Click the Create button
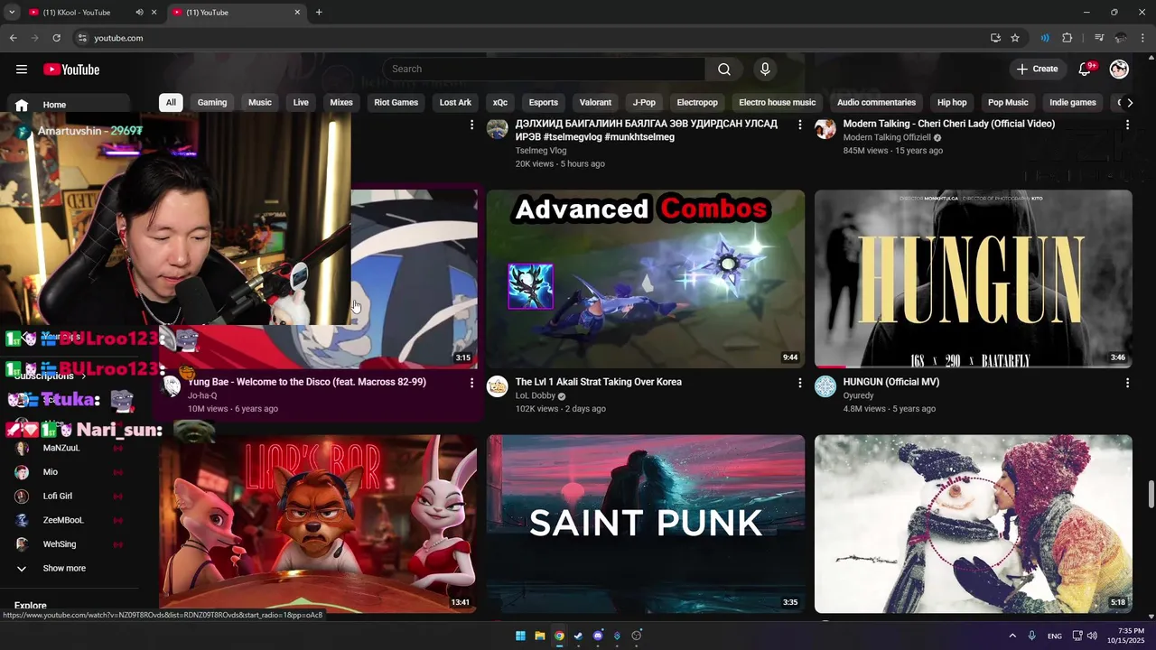1156x650 pixels. click(1037, 70)
